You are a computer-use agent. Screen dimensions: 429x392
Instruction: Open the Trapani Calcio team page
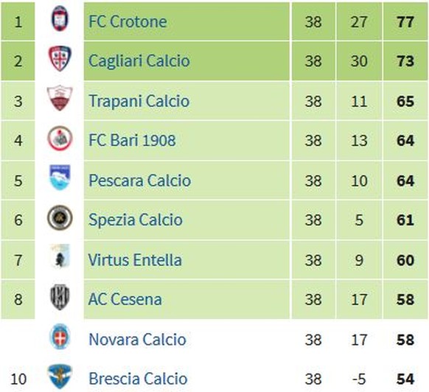139,101
